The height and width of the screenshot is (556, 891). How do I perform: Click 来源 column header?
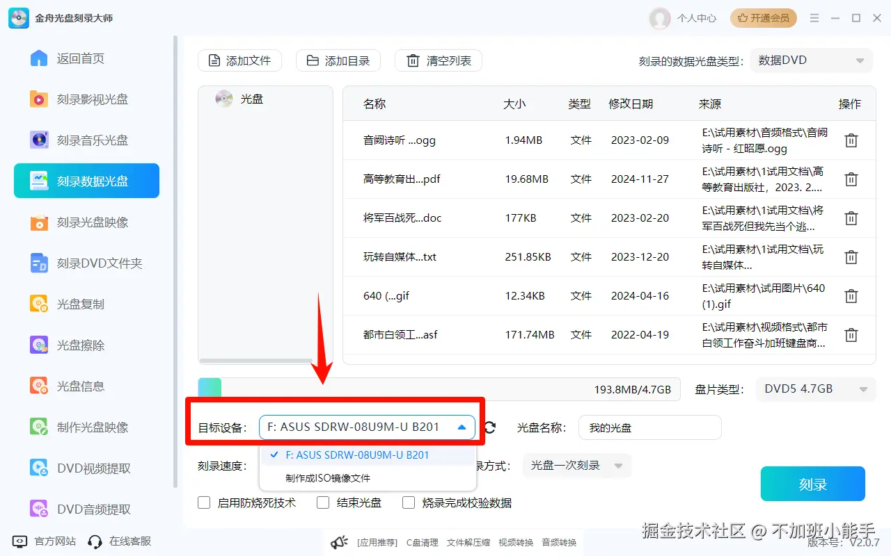tap(710, 104)
